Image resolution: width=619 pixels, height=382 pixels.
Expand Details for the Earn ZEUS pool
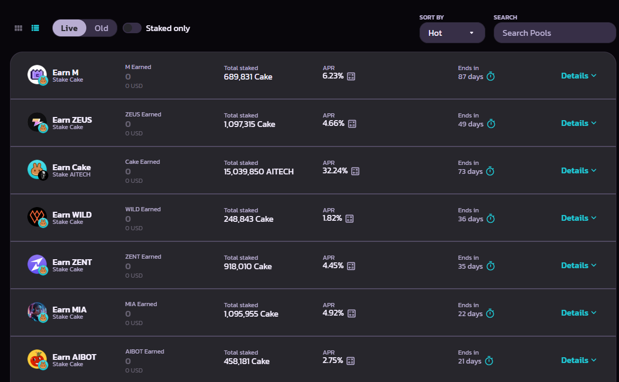coord(579,123)
